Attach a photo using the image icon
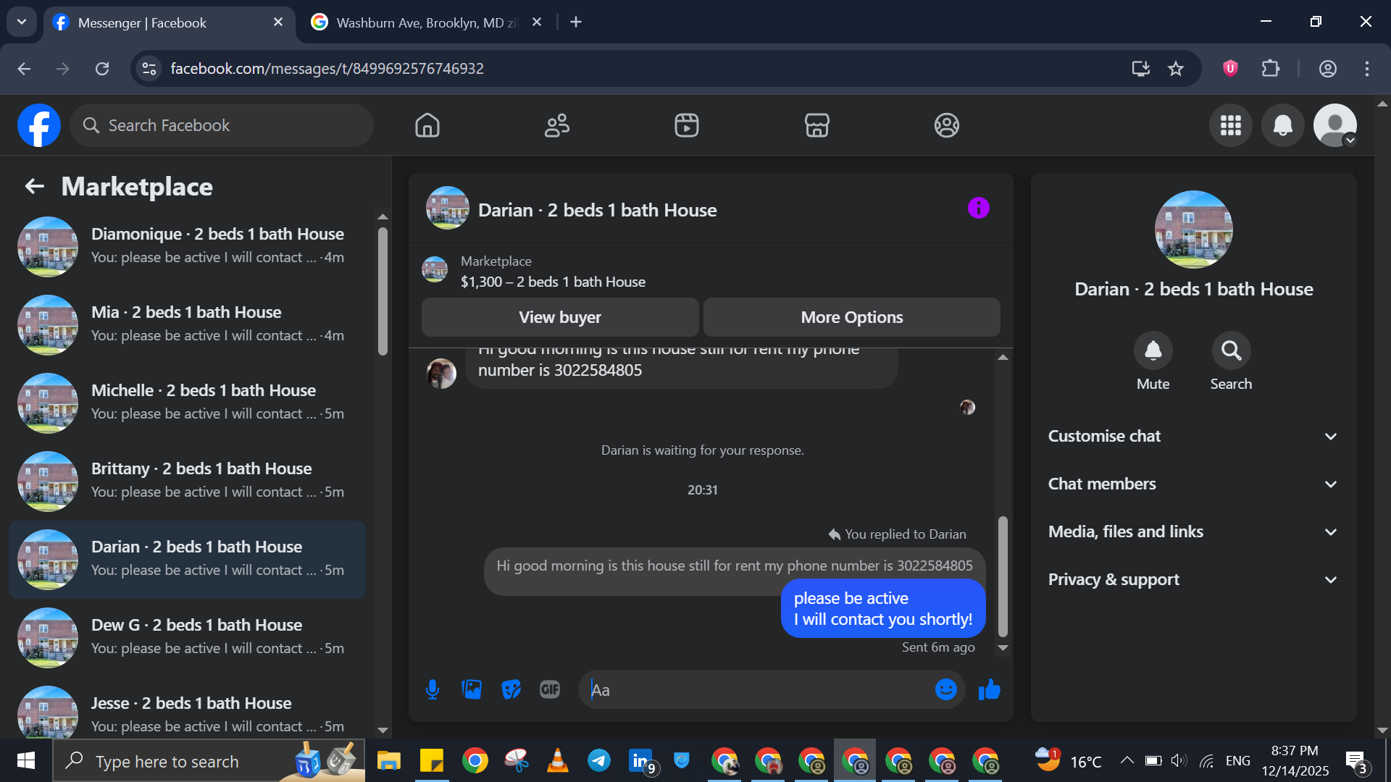The image size is (1391, 782). pyautogui.click(x=472, y=689)
